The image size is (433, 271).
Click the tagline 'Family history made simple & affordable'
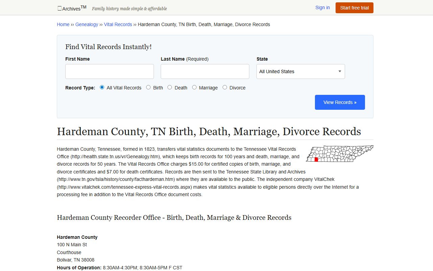pos(130,8)
